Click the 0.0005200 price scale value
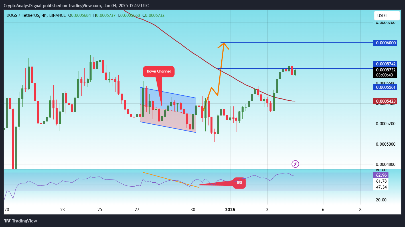The image size is (405, 227). 386,124
